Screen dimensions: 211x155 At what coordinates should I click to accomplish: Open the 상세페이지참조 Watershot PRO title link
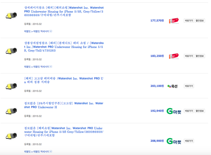click(x=64, y=11)
